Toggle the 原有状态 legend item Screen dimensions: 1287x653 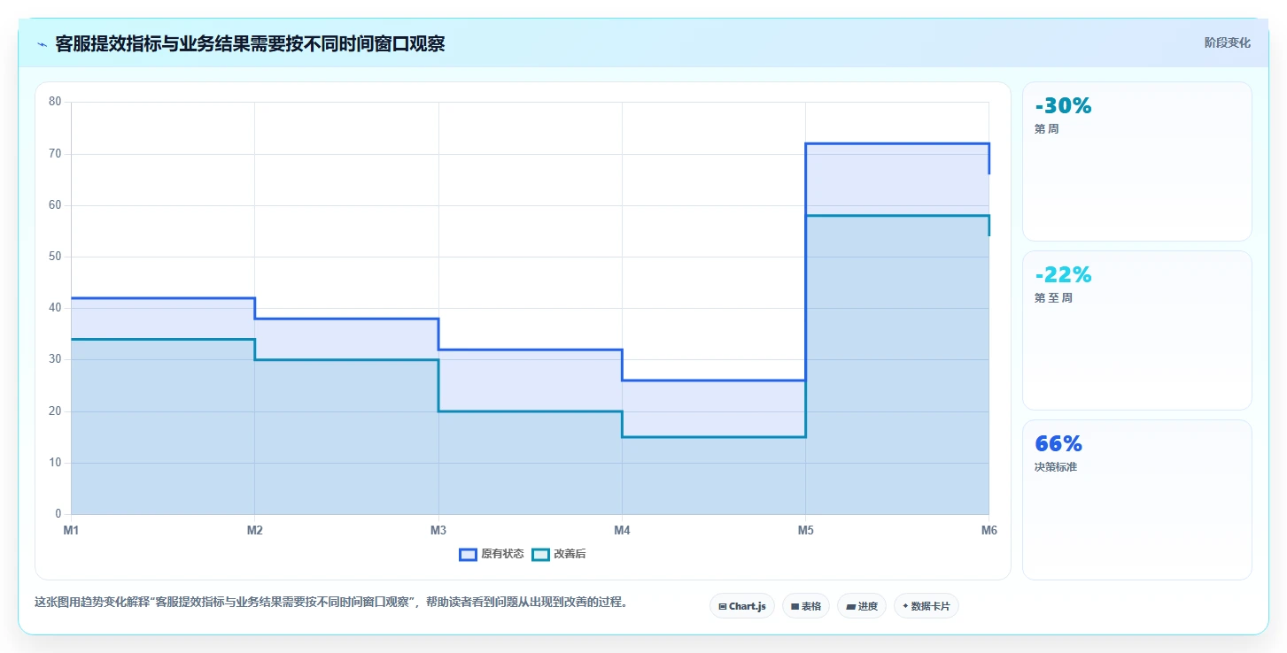[492, 554]
